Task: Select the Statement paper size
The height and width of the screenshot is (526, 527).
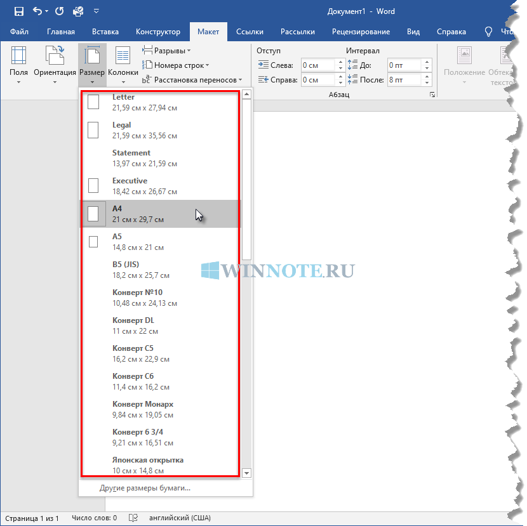Action: [x=161, y=158]
